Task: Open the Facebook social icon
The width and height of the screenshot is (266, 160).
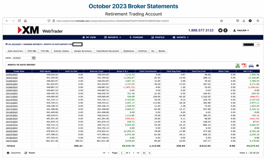Action: point(225,31)
